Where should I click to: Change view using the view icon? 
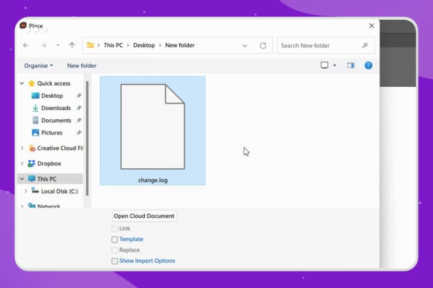325,65
